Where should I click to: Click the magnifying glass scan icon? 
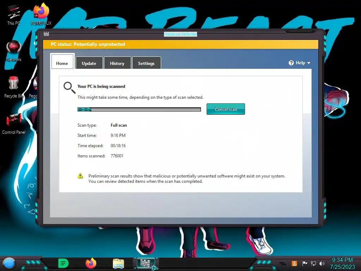tap(69, 88)
